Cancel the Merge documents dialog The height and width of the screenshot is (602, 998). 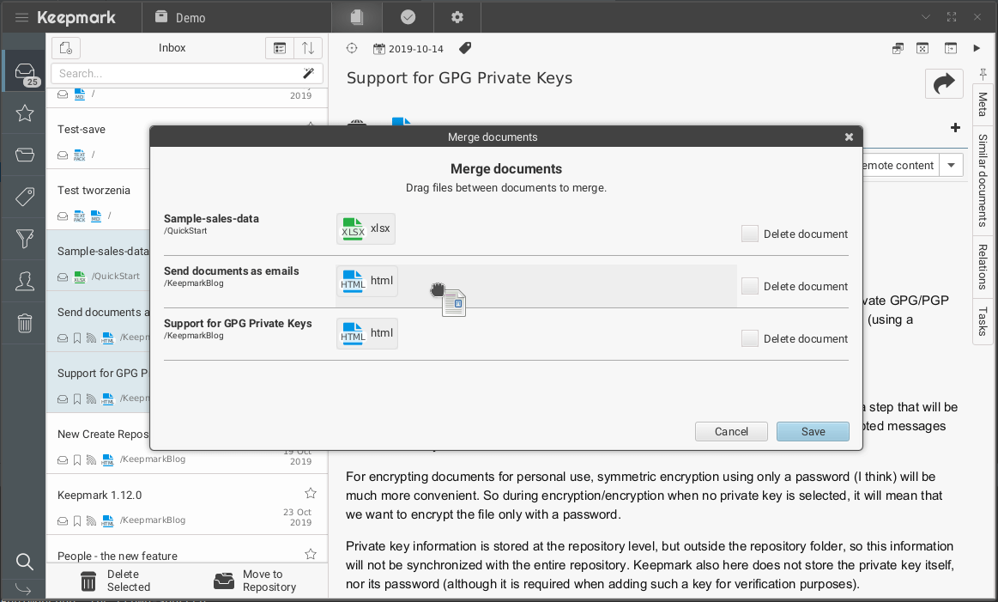pos(731,432)
